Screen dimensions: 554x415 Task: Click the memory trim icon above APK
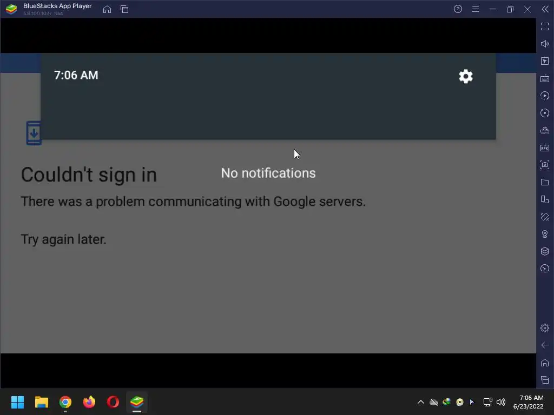[545, 130]
